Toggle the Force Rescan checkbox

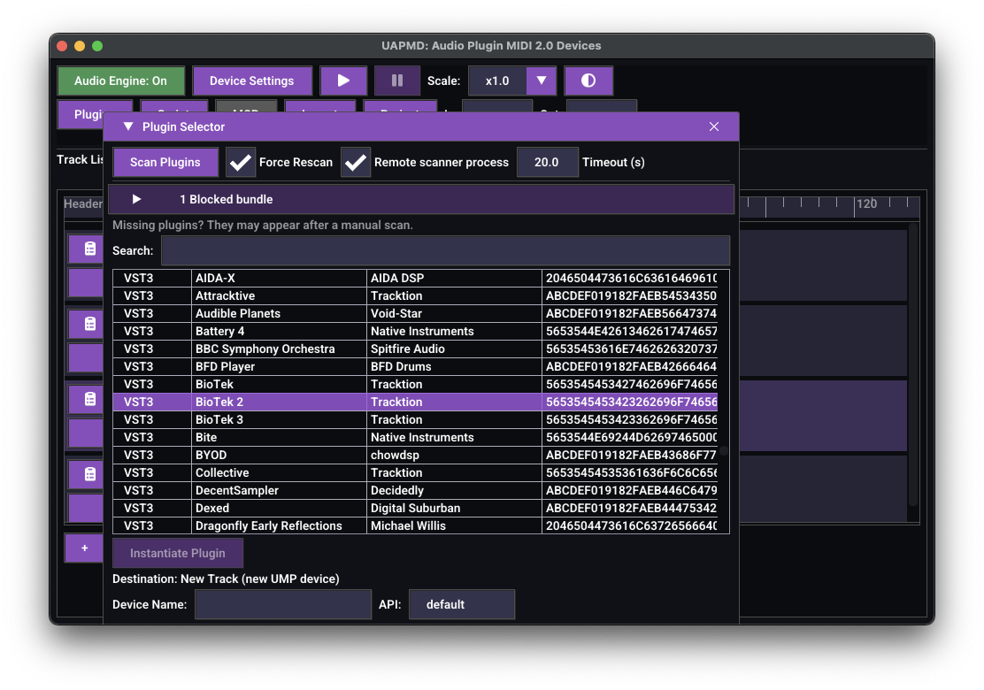coord(241,162)
